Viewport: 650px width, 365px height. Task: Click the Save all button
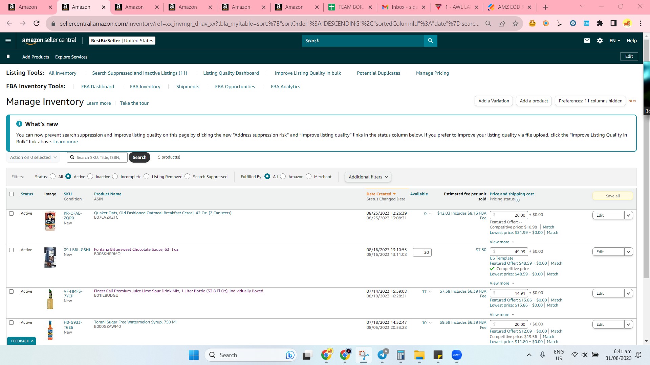613,196
